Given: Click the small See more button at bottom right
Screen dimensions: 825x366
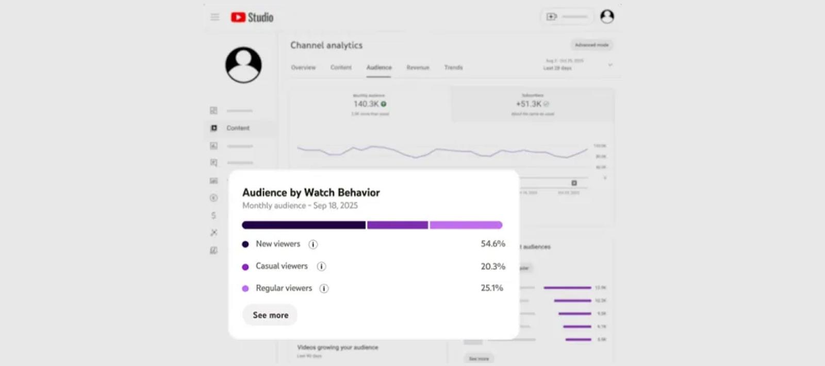Looking at the screenshot, I should coord(479,358).
